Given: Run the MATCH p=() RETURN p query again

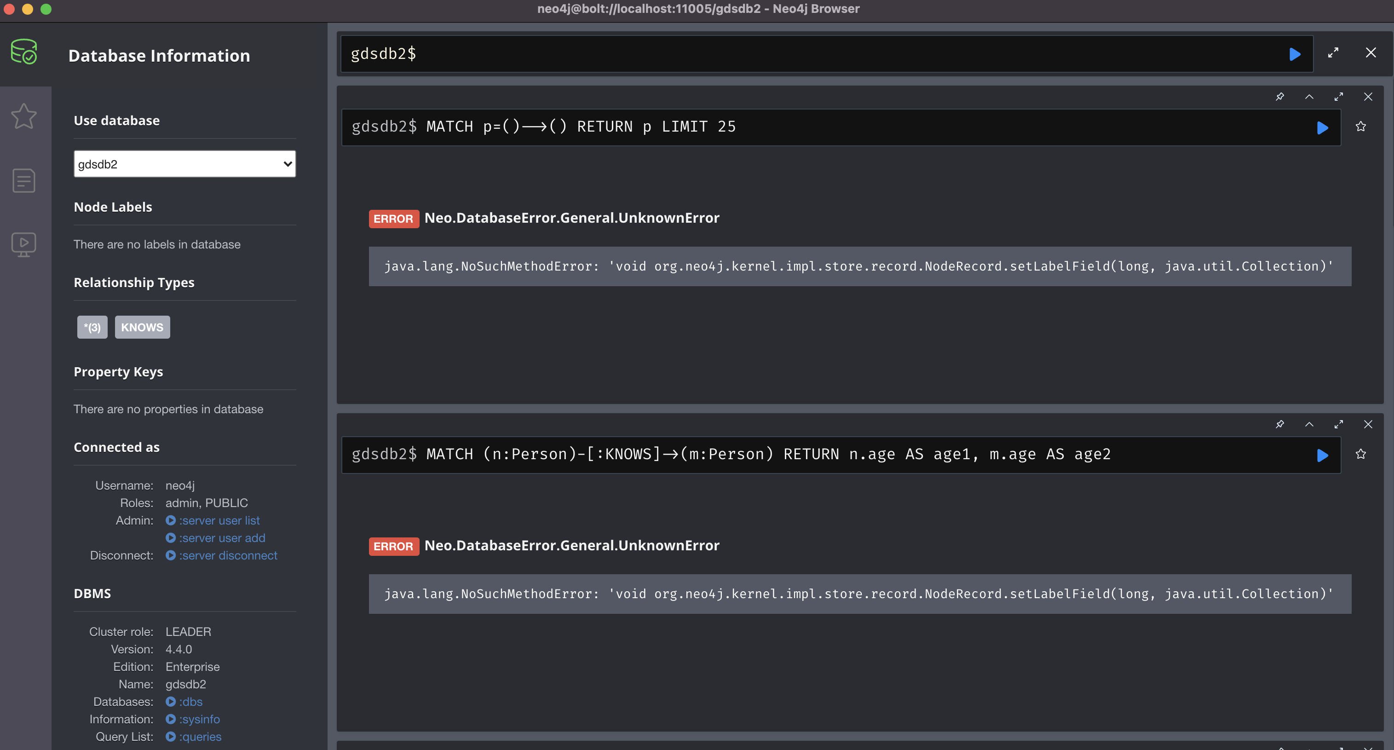Looking at the screenshot, I should 1323,128.
